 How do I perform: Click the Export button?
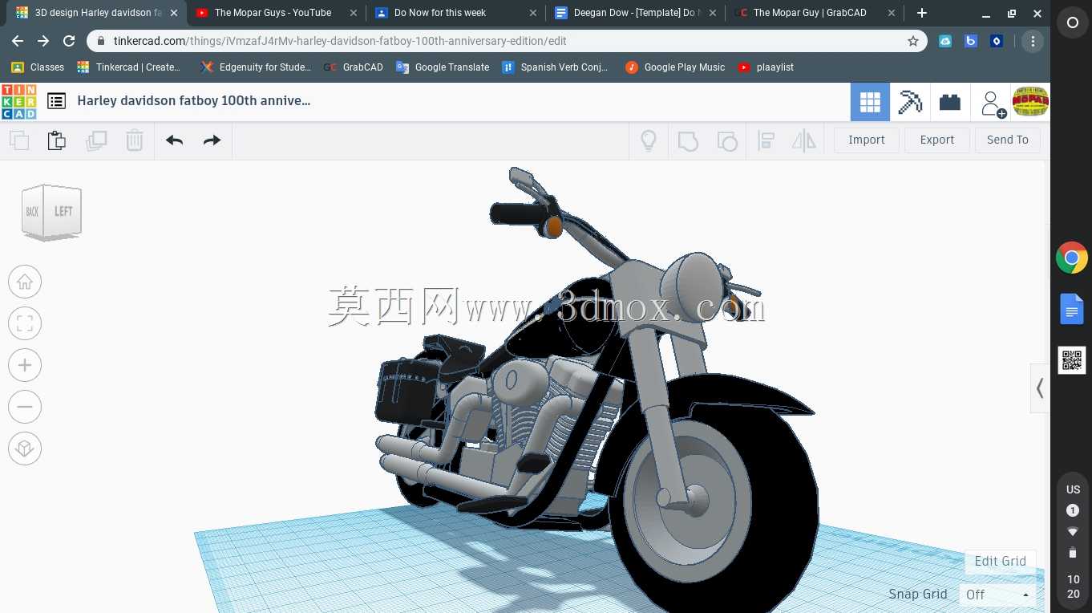[x=937, y=140]
